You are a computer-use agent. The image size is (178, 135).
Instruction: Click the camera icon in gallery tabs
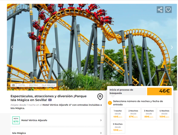click(13, 85)
